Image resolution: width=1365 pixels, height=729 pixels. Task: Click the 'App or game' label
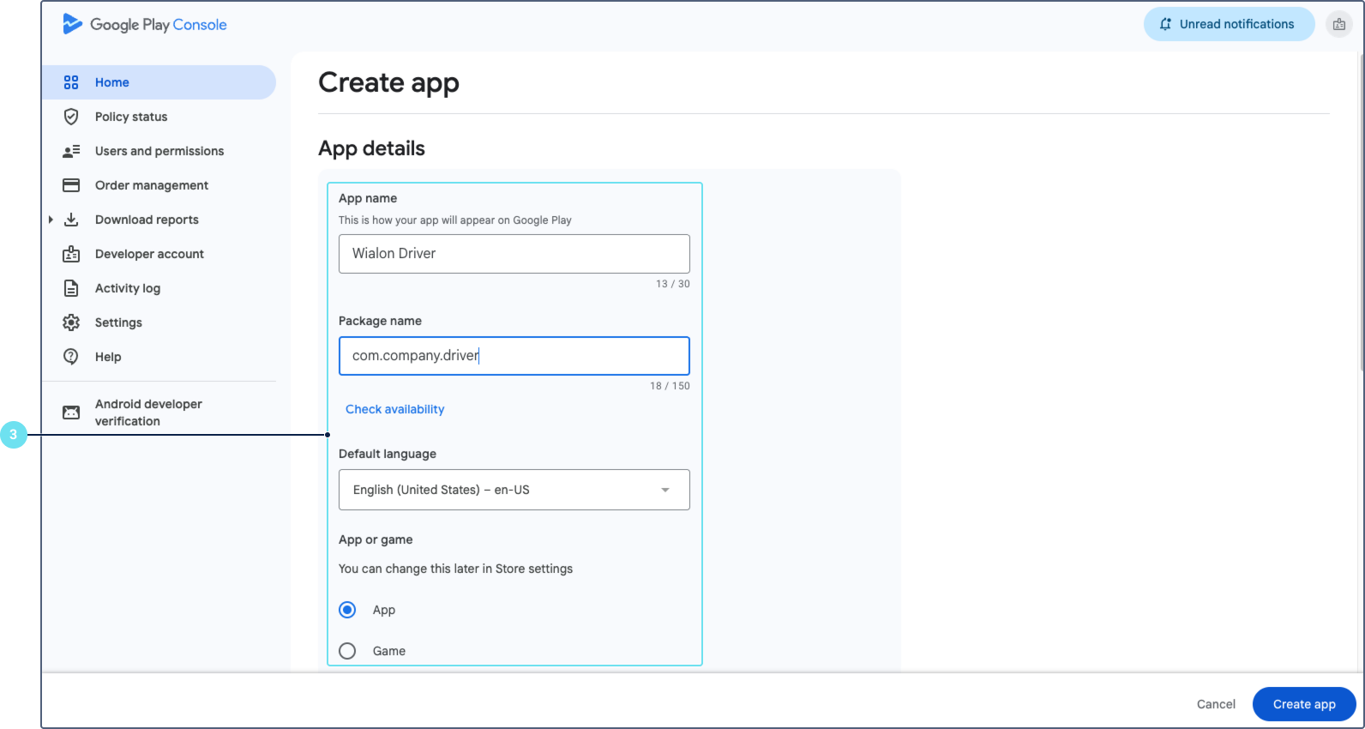(x=376, y=539)
